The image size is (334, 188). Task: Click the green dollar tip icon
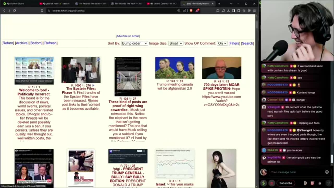(264, 183)
